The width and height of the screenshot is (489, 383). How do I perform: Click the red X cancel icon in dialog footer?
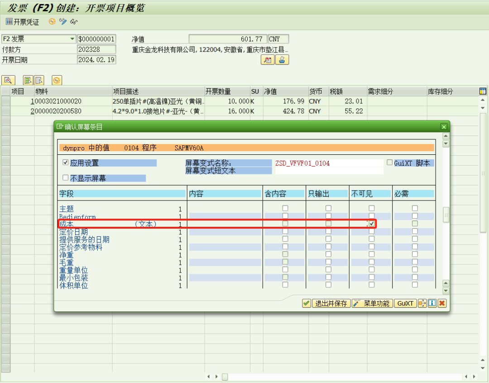[x=442, y=303]
